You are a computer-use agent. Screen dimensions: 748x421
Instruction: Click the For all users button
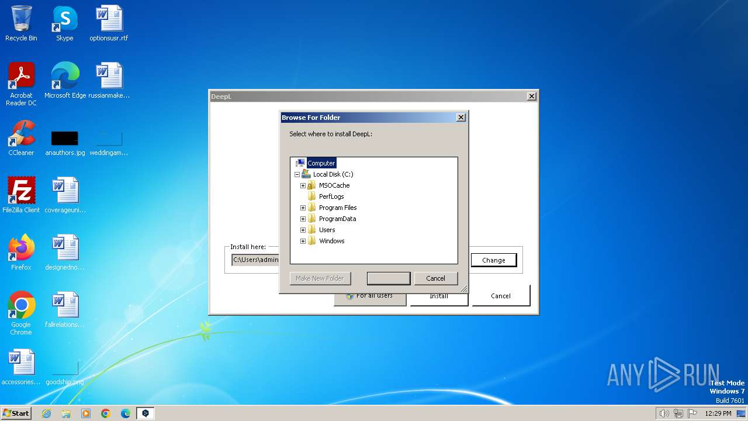point(370,296)
